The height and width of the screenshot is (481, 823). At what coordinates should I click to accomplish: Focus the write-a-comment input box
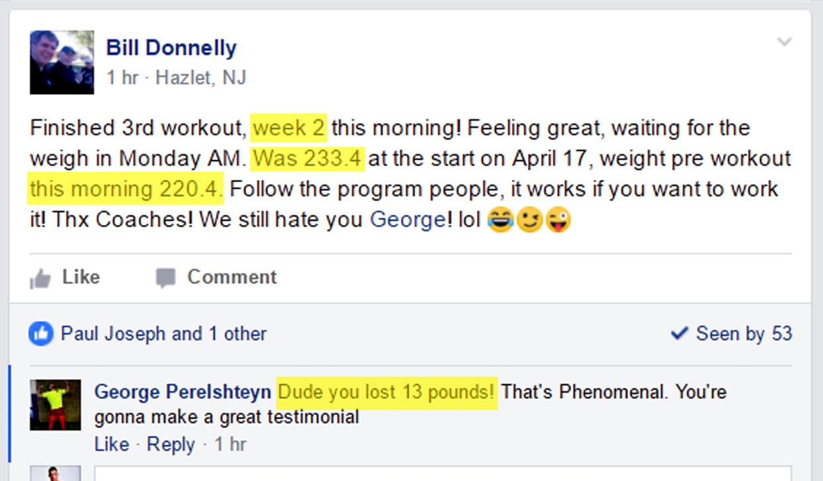click(x=442, y=474)
